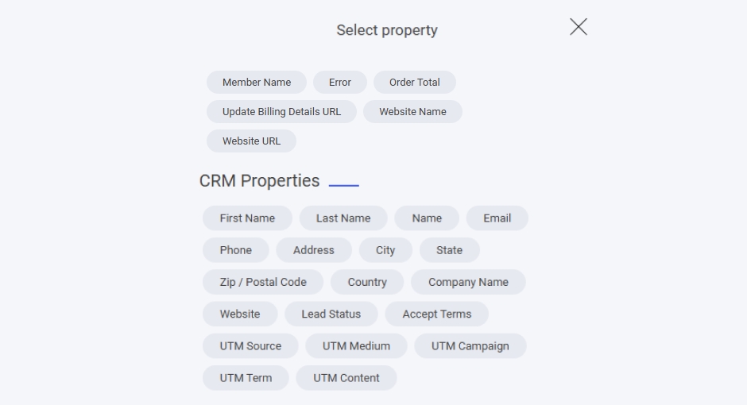Choose the Email CRM property
747x405 pixels.
tap(497, 218)
